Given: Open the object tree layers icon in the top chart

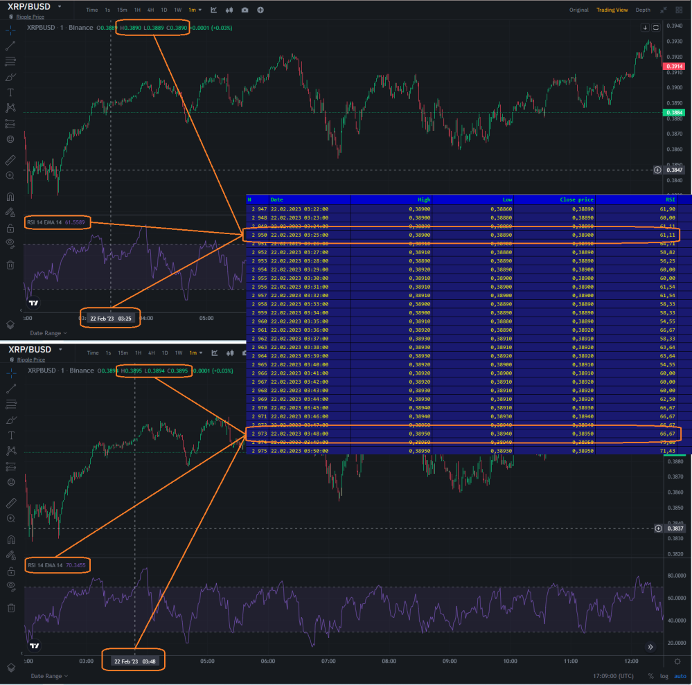Looking at the screenshot, I should click(x=10, y=324).
